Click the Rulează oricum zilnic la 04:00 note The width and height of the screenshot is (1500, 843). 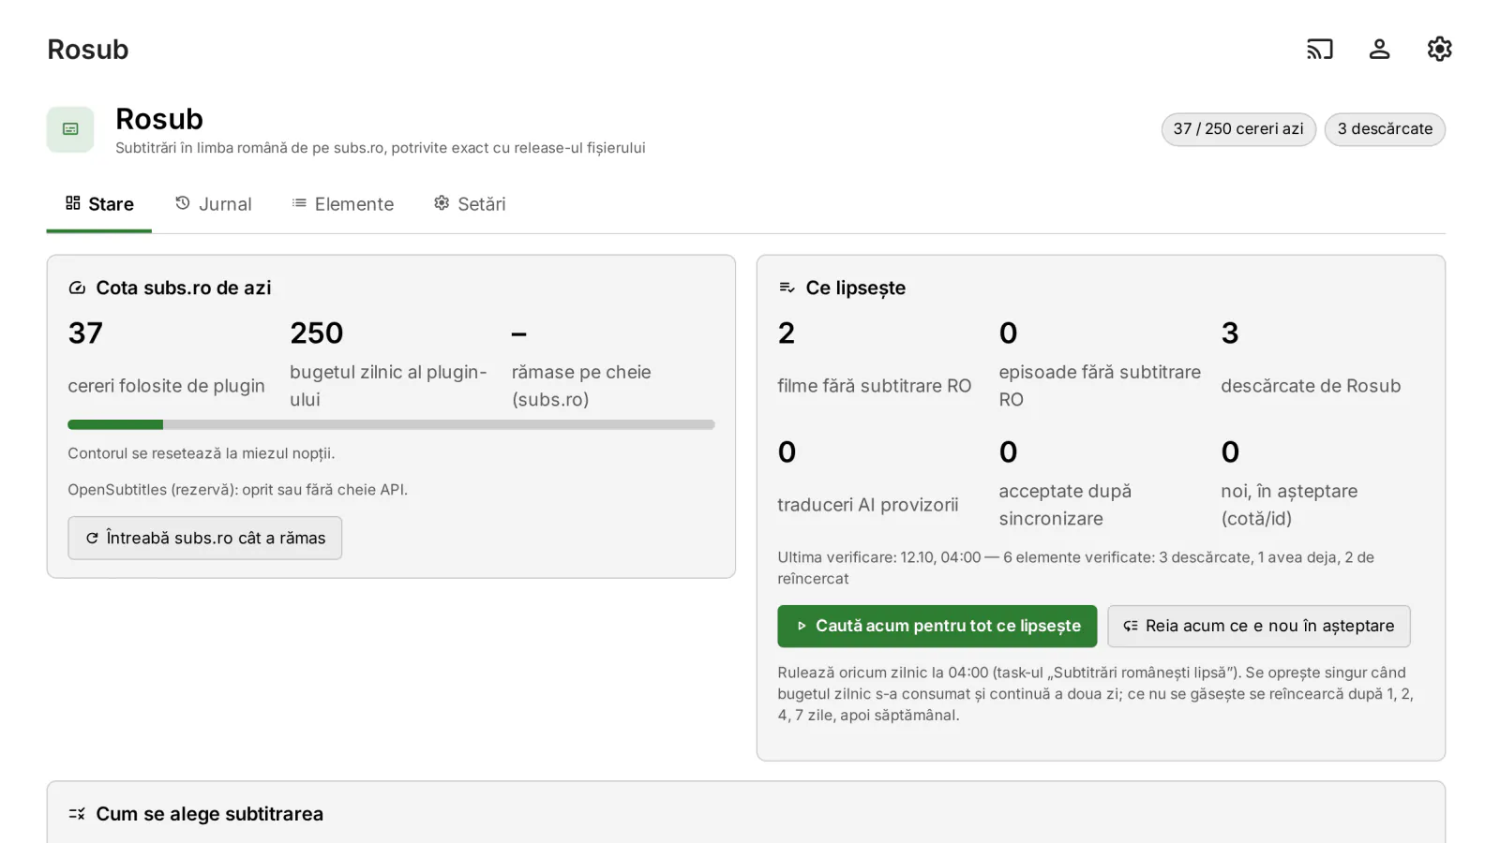pos(1095,694)
